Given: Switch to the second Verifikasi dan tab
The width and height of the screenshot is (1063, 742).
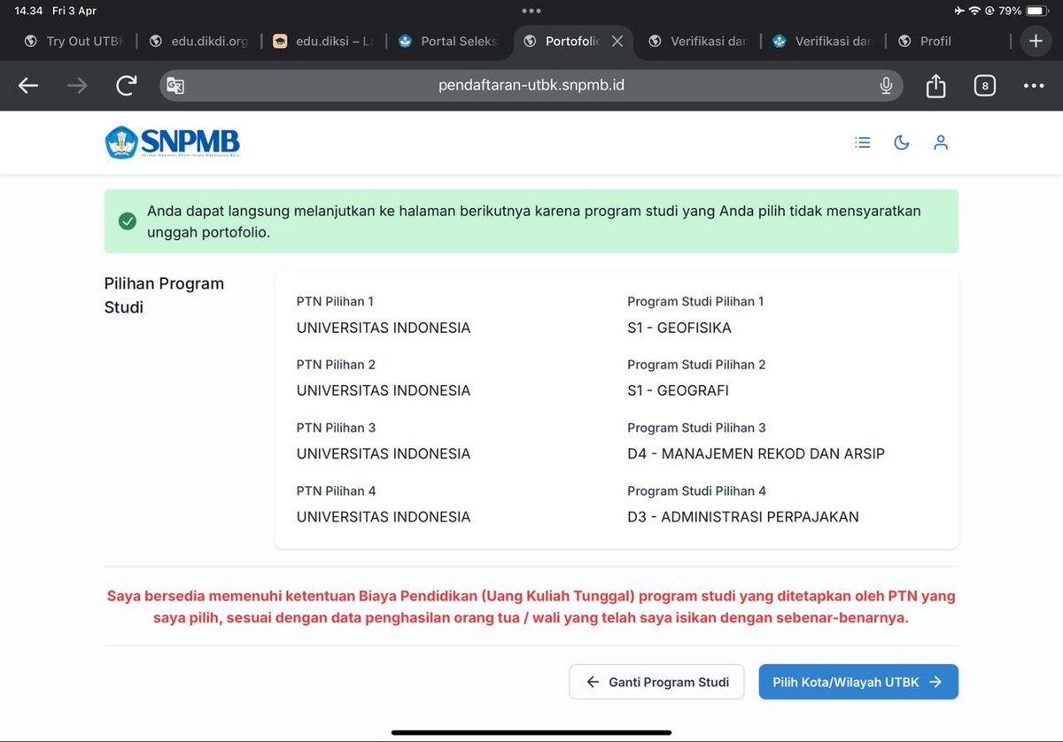Looking at the screenshot, I should (x=823, y=41).
